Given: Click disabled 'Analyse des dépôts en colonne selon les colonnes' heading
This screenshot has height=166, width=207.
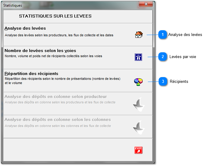Looking at the screenshot, I should pyautogui.click(x=58, y=119).
